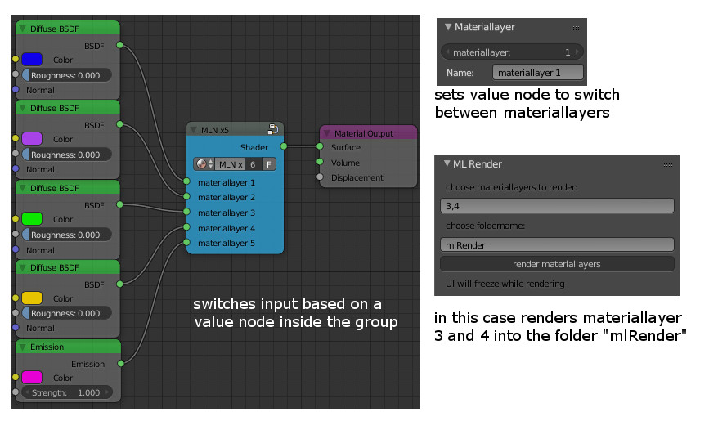Open the purple color swatch
Screen dimensions: 727x421
click(32, 139)
